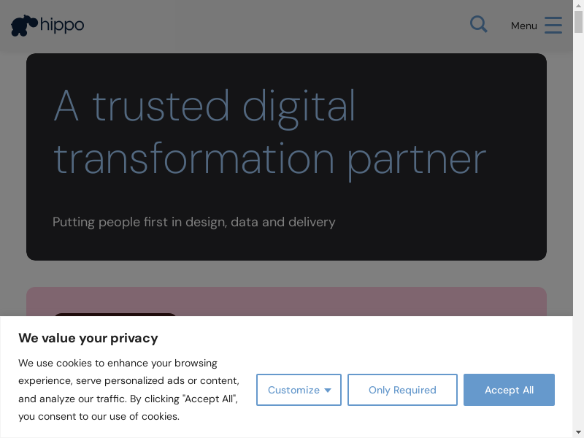Select the "Menu" label in header
The width and height of the screenshot is (584, 438).
coord(523,26)
